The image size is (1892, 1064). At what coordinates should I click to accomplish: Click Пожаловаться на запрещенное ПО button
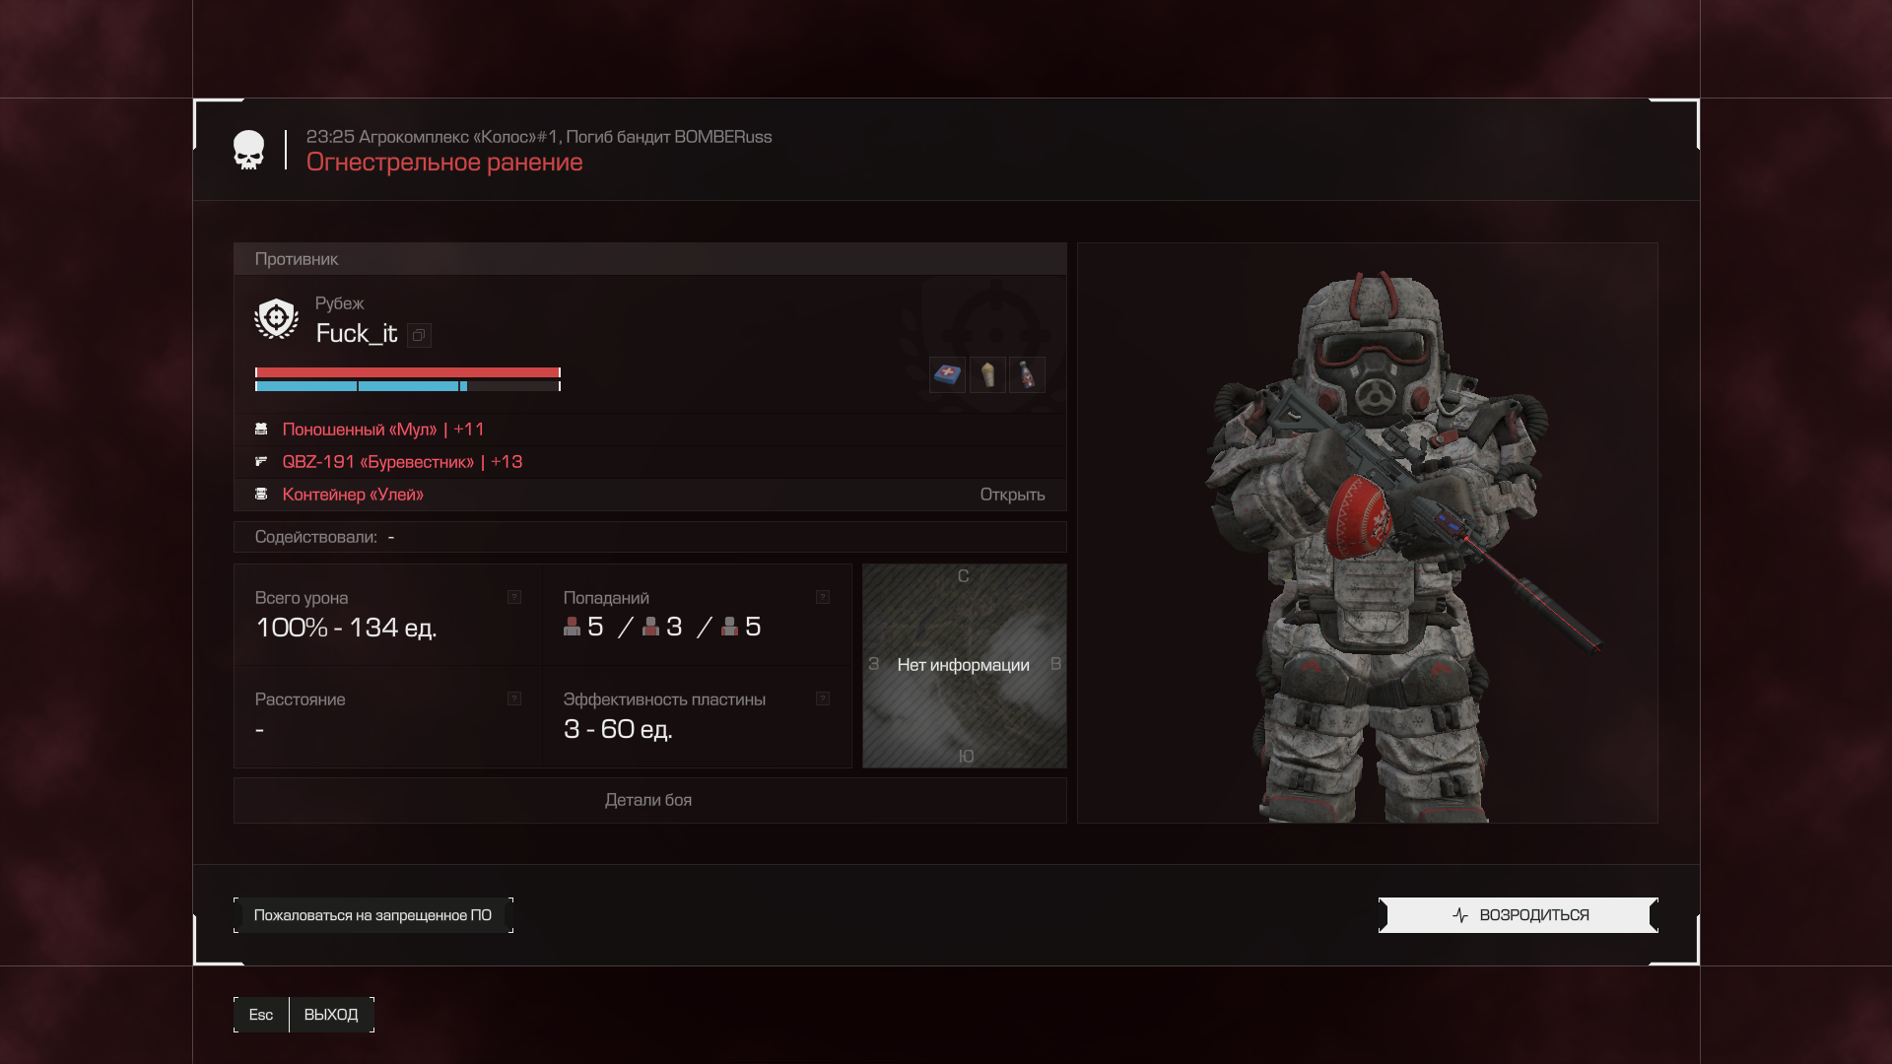tap(373, 915)
